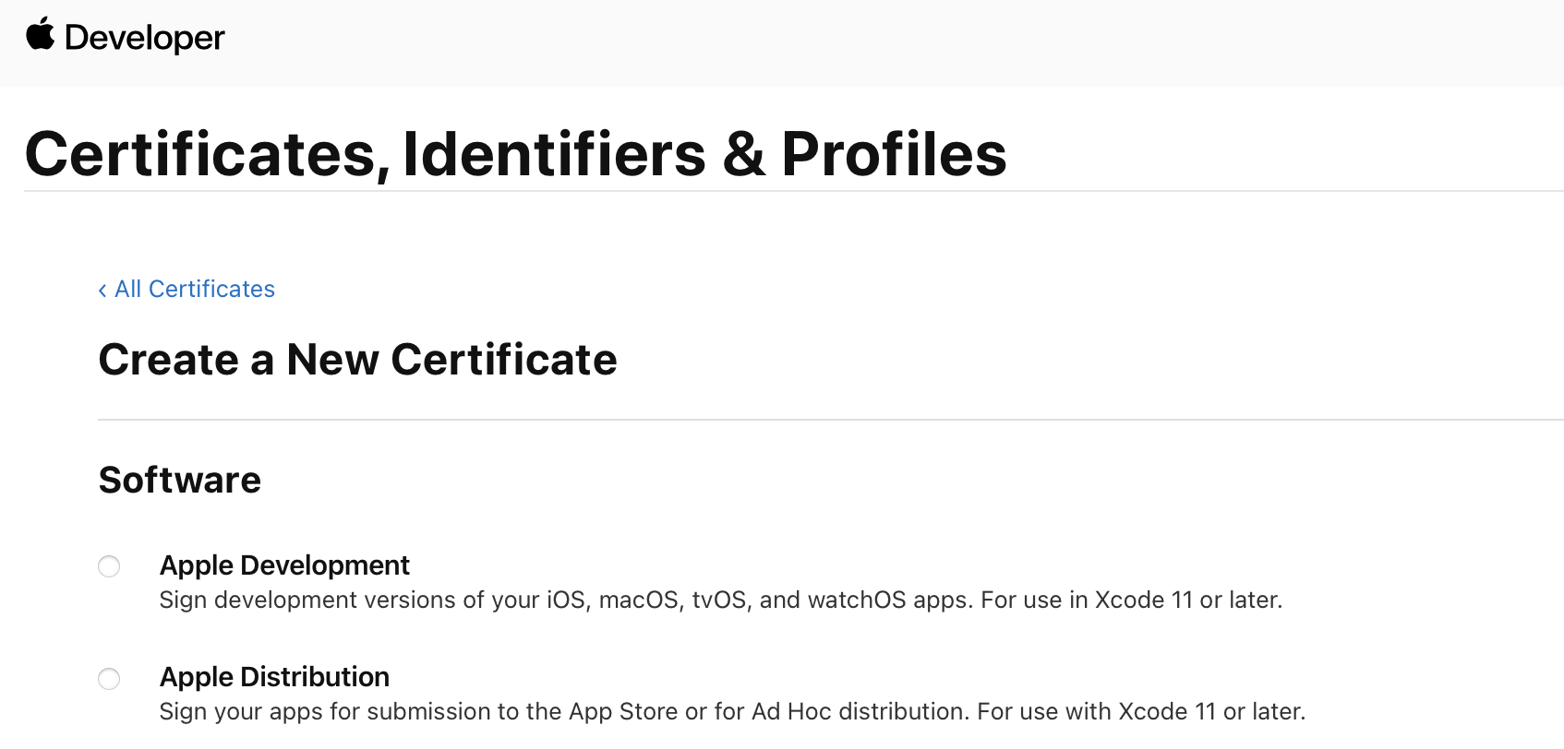The width and height of the screenshot is (1564, 749).
Task: Click the Apple logo icon
Action: 41,35
